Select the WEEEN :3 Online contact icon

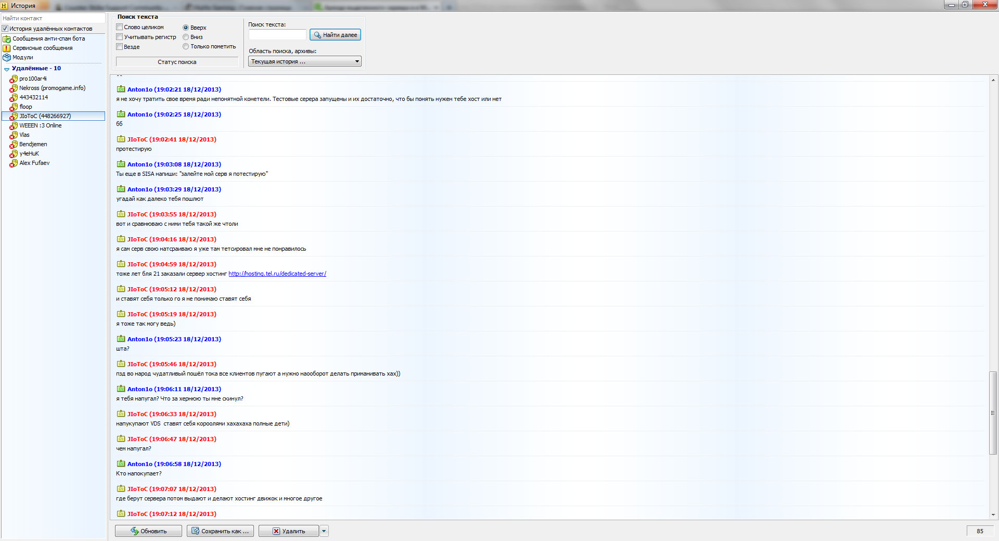[14, 125]
